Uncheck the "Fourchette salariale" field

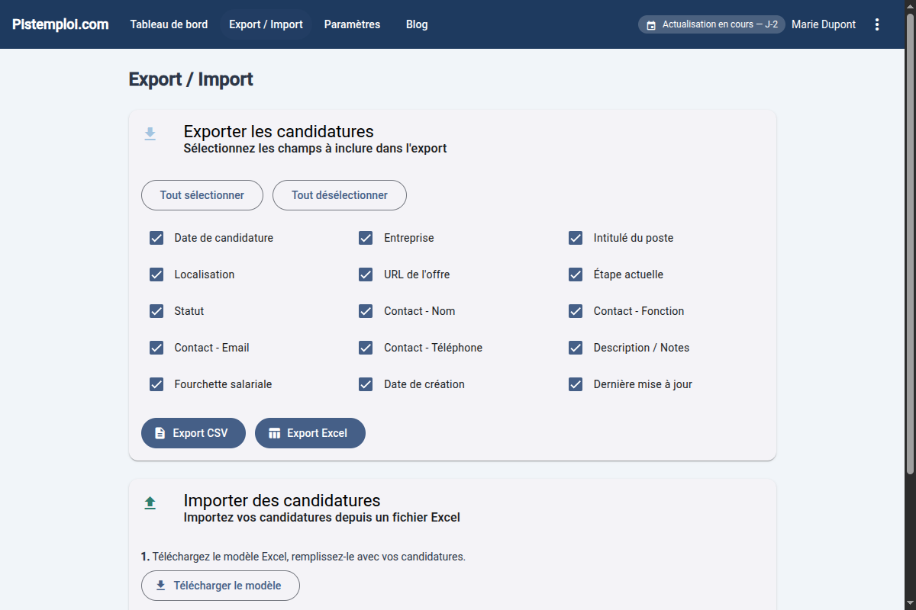(156, 384)
